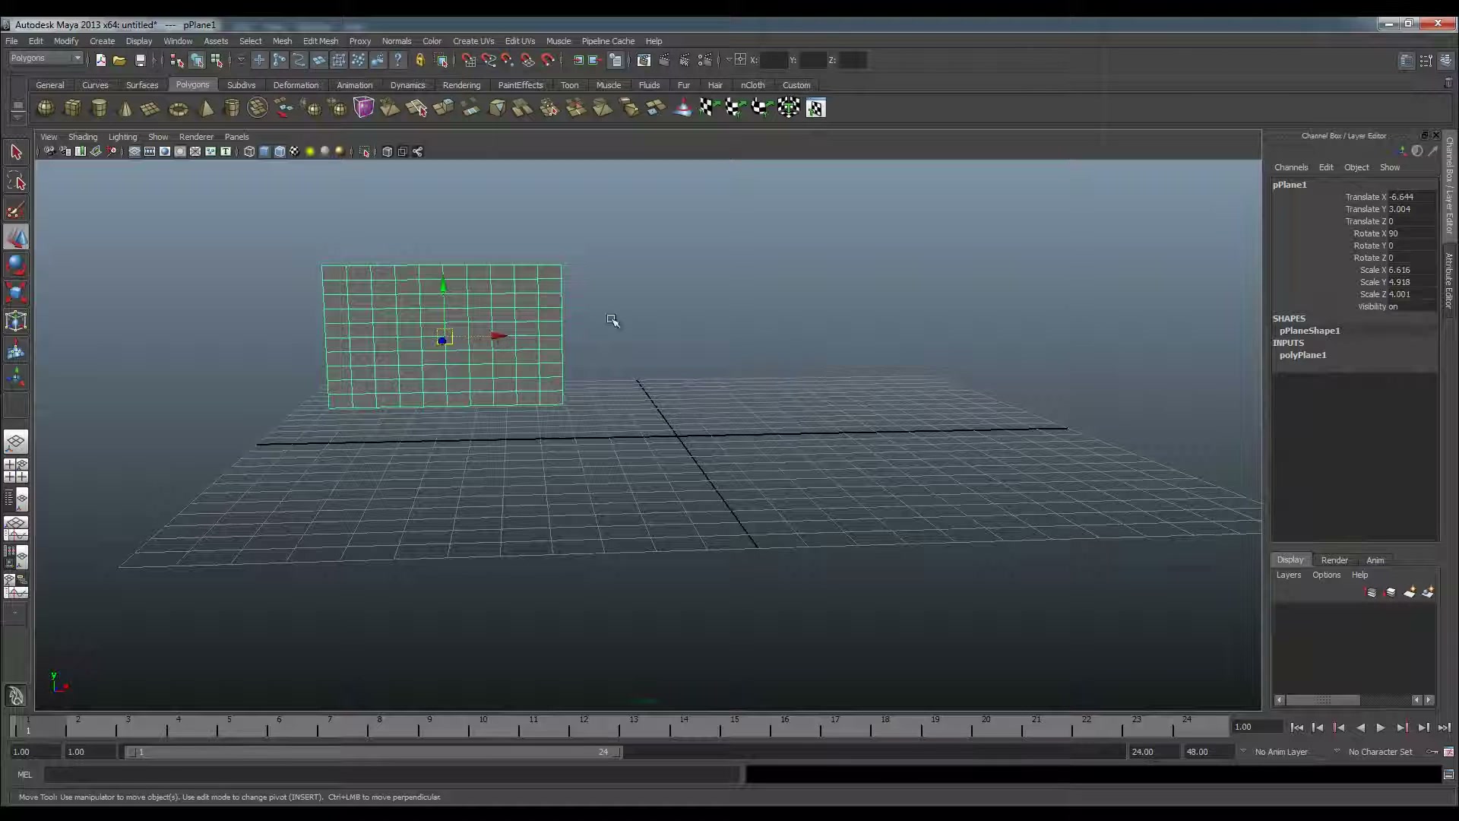The height and width of the screenshot is (821, 1459).
Task: Toggle viewport grid display
Action: coord(135,151)
